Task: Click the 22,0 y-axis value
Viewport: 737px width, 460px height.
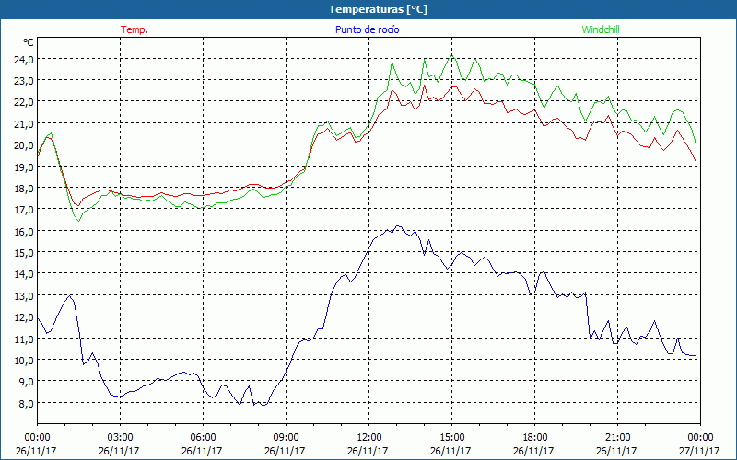Action: 25,102
